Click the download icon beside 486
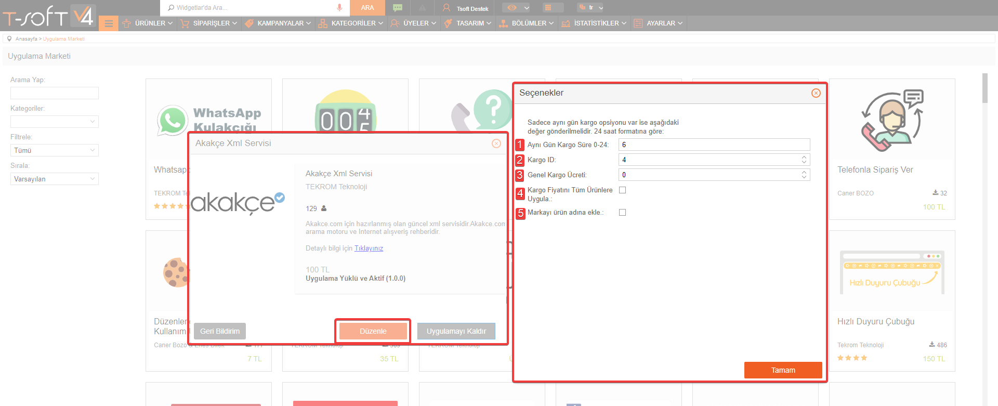 click(x=932, y=345)
